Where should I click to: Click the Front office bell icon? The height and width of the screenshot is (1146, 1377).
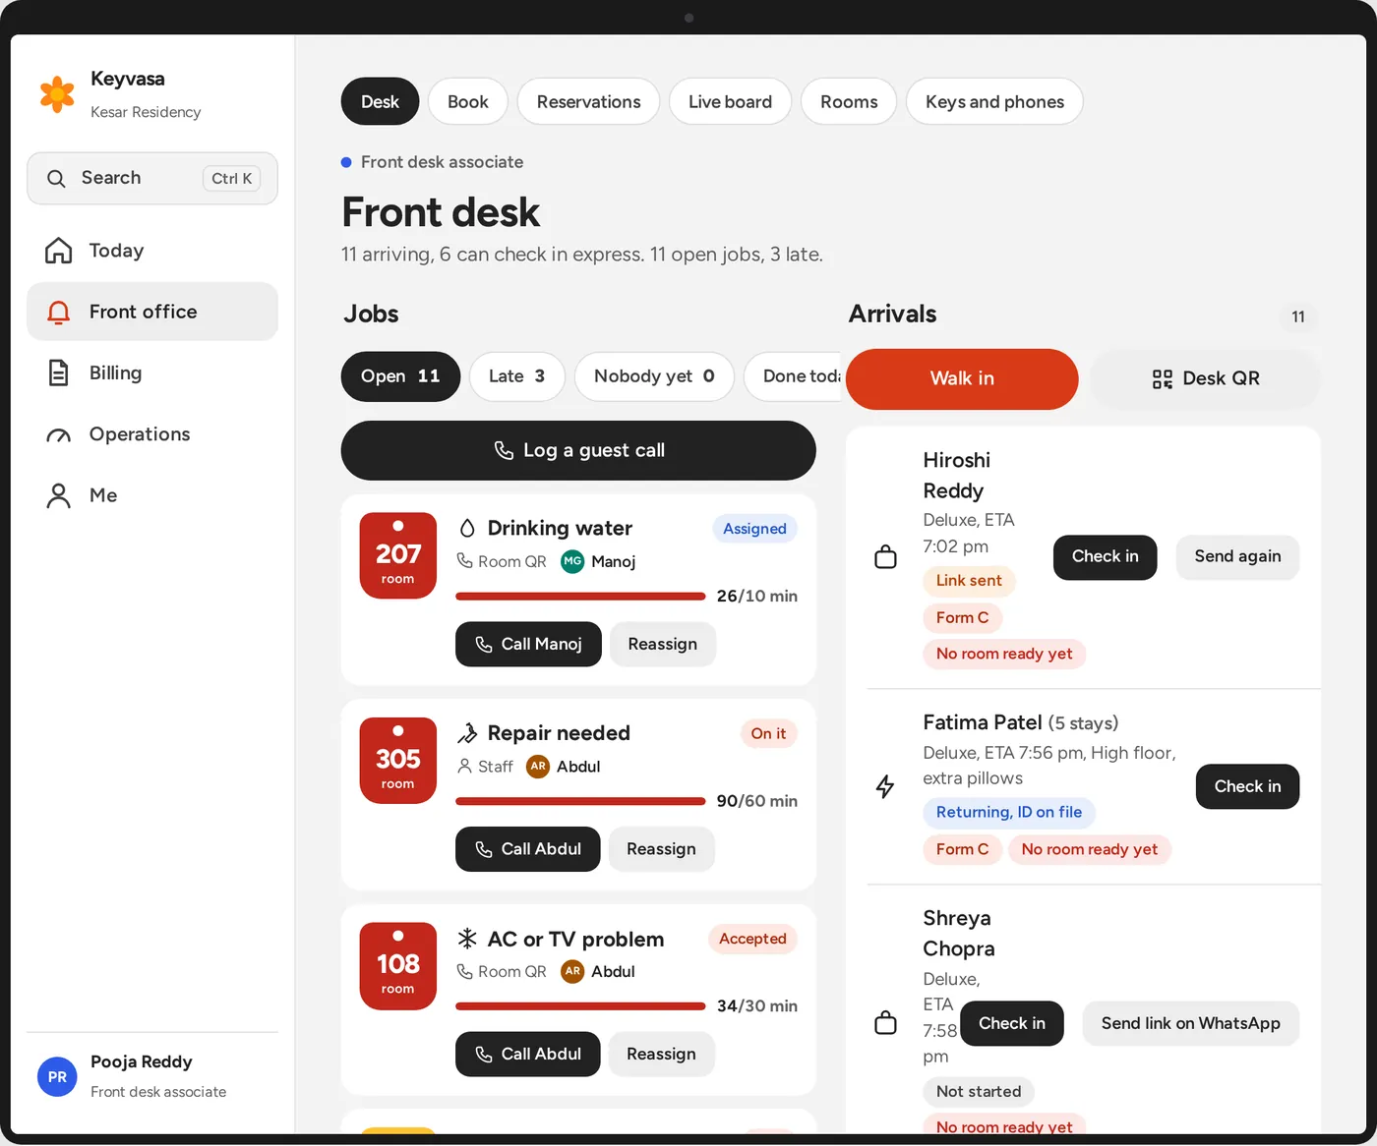click(x=59, y=313)
